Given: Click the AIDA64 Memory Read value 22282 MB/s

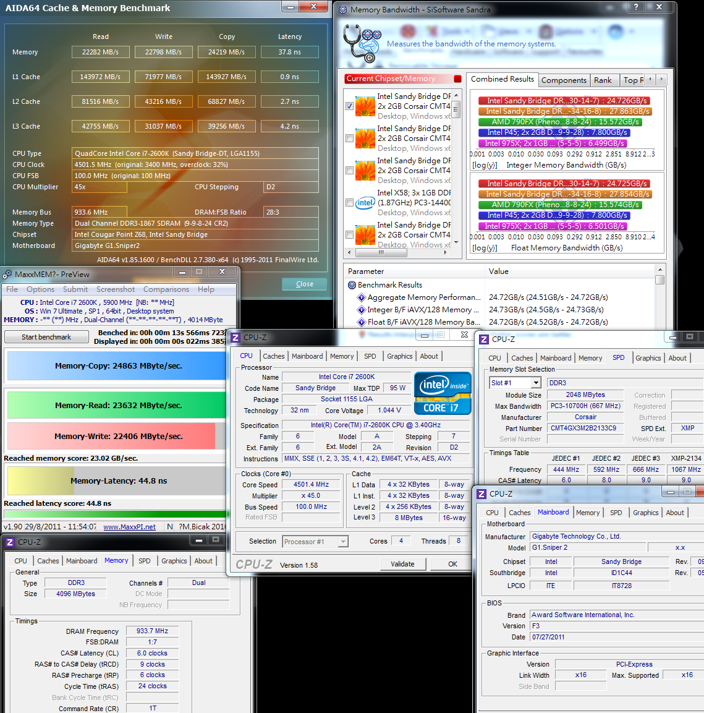Looking at the screenshot, I should [101, 53].
